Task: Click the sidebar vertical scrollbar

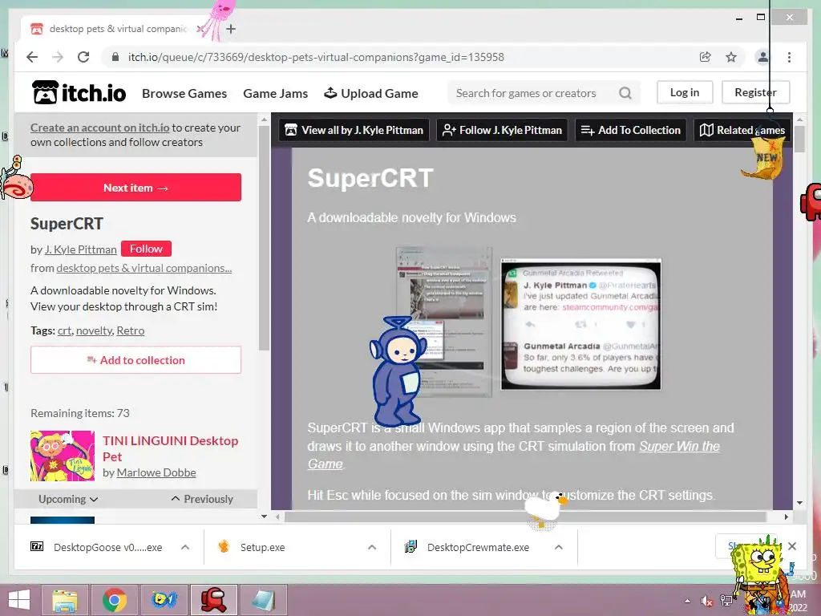Action: 264,238
